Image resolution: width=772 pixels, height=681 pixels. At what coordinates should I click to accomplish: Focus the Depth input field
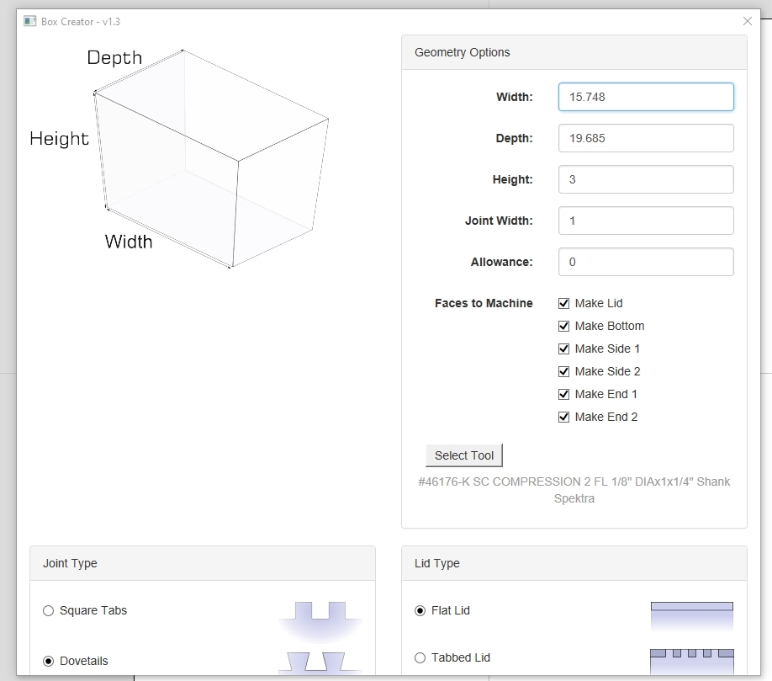click(645, 138)
